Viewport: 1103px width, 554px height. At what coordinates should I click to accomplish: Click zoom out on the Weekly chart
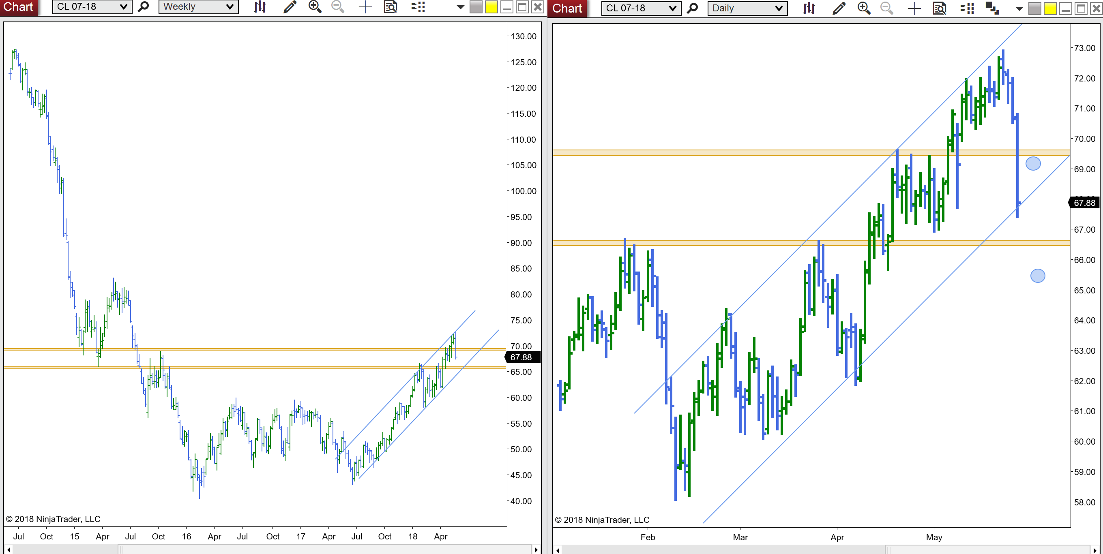coord(338,7)
